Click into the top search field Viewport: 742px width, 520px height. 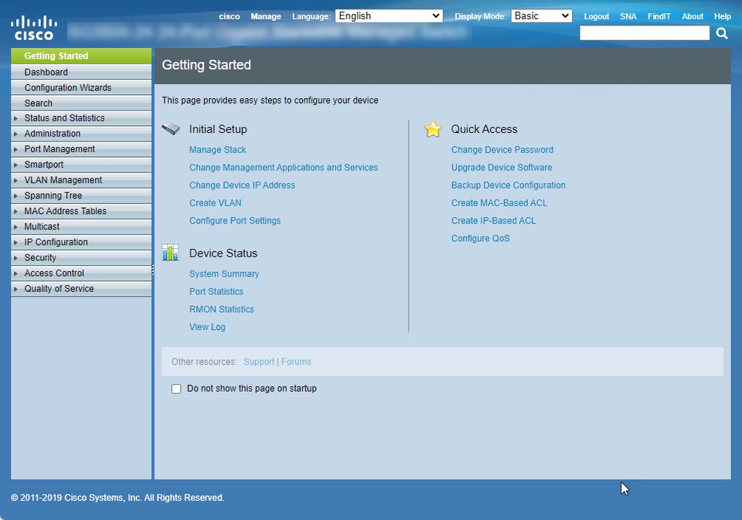coord(645,33)
